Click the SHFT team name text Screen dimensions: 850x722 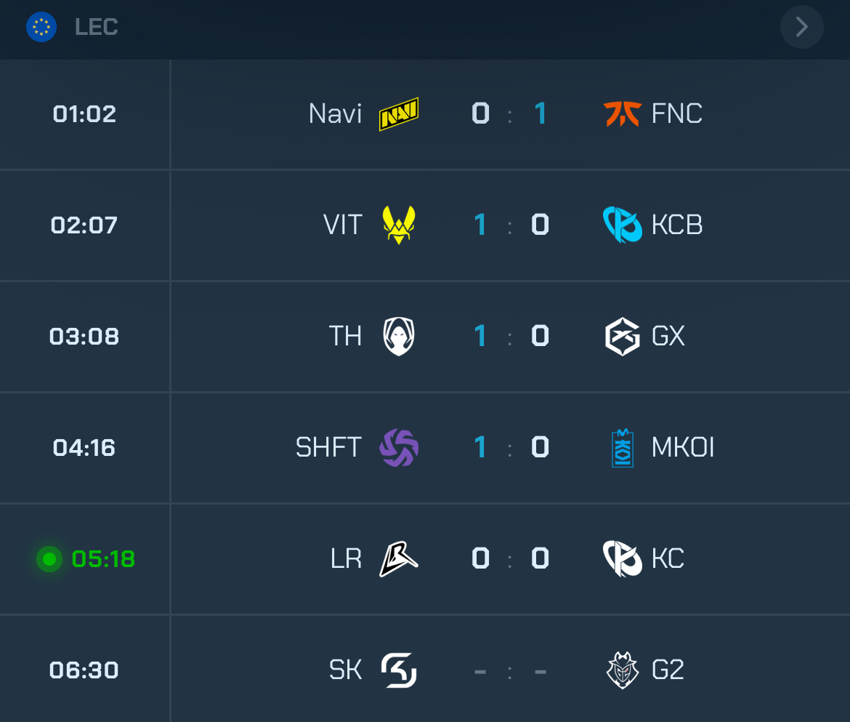click(x=328, y=447)
